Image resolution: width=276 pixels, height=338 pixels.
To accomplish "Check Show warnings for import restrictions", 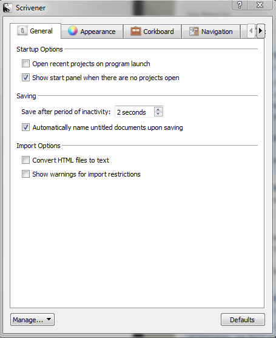I will (25, 174).
